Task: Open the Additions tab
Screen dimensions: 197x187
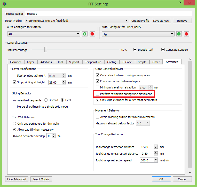Action: click(x=46, y=62)
